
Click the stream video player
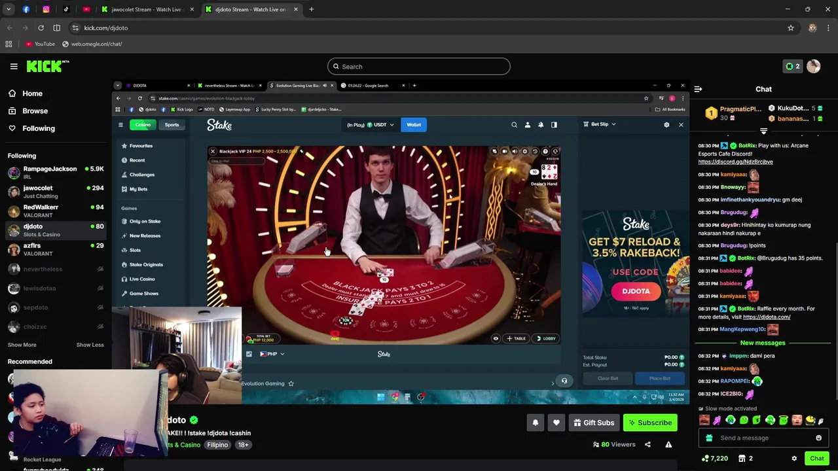coord(401,241)
